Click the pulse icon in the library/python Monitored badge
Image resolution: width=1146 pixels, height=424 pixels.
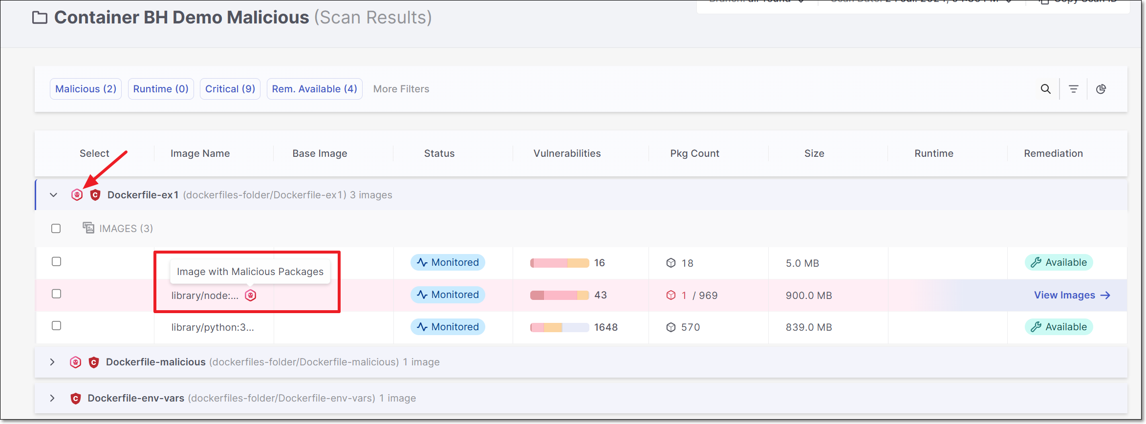pyautogui.click(x=422, y=327)
